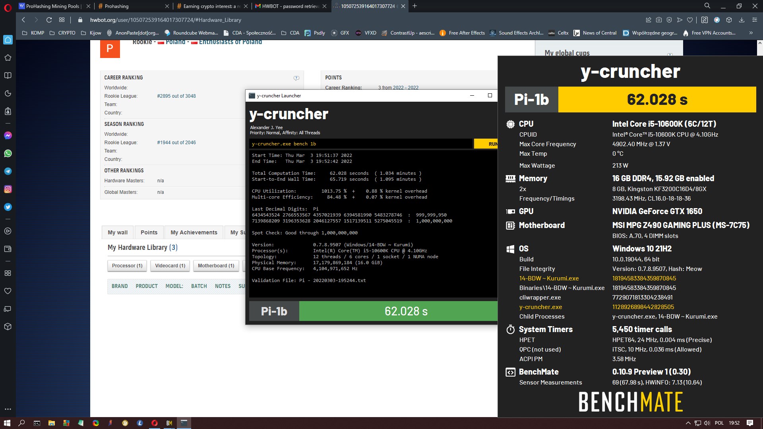Filter library by Videocard (1)
The height and width of the screenshot is (429, 763).
pos(170,266)
